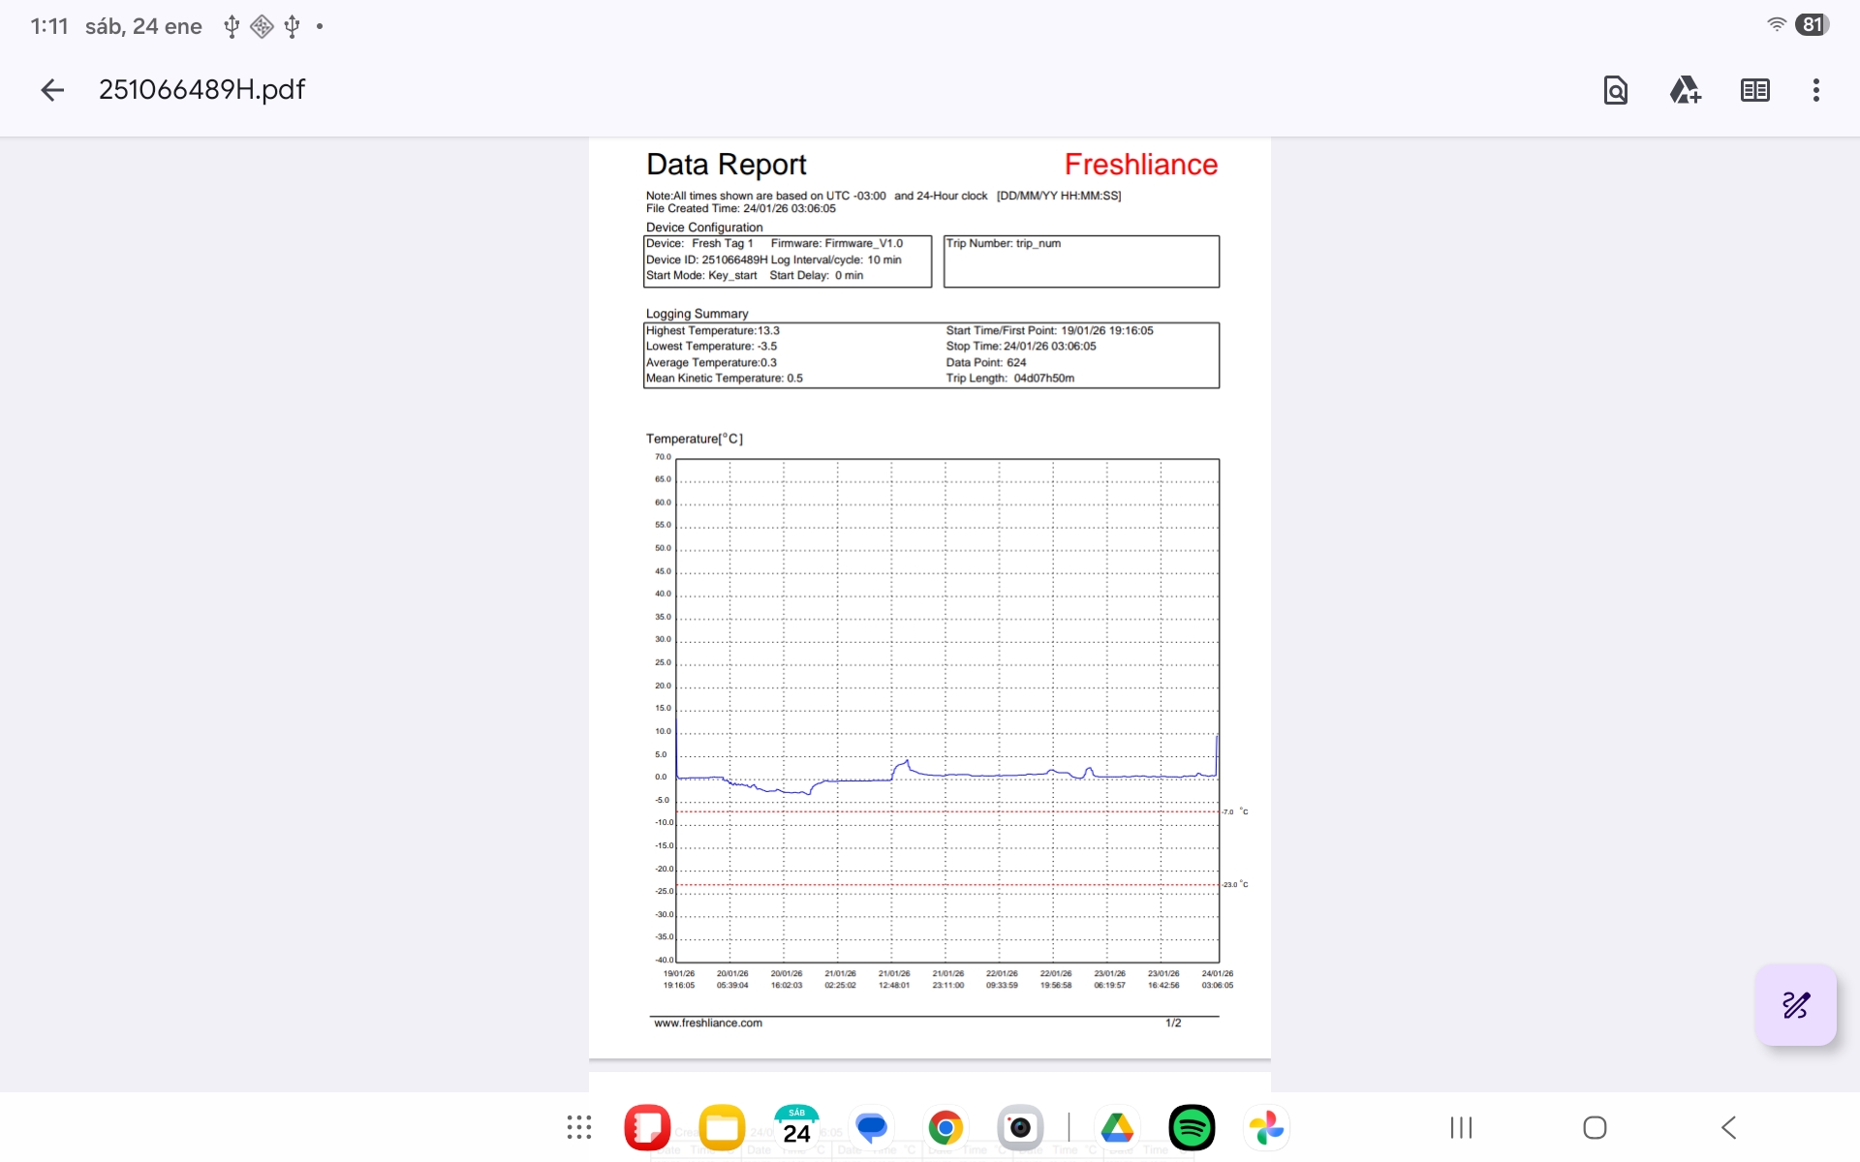The image size is (1860, 1162).
Task: Launch Google Drive from dock
Action: click(1117, 1127)
